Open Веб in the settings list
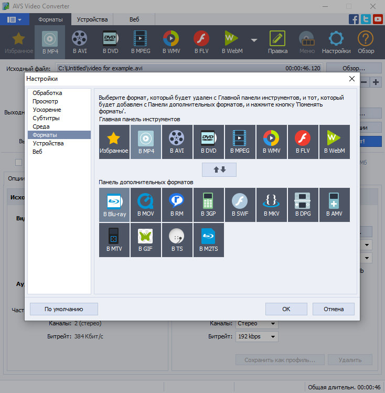Viewport: 385px width, 393px height. (59, 152)
